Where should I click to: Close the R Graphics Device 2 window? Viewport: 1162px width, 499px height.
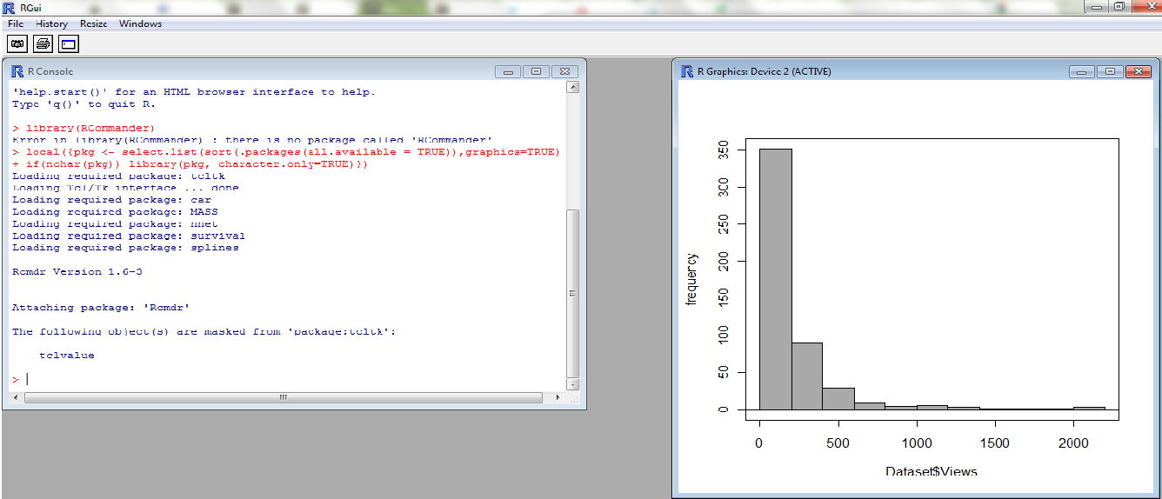1137,71
